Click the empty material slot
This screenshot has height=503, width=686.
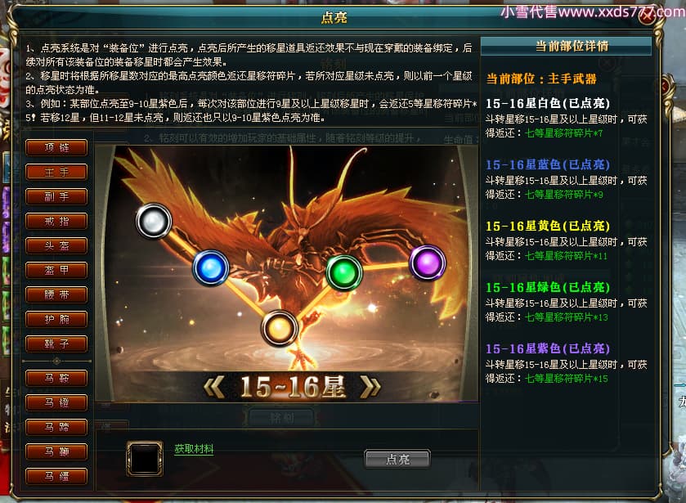point(145,458)
